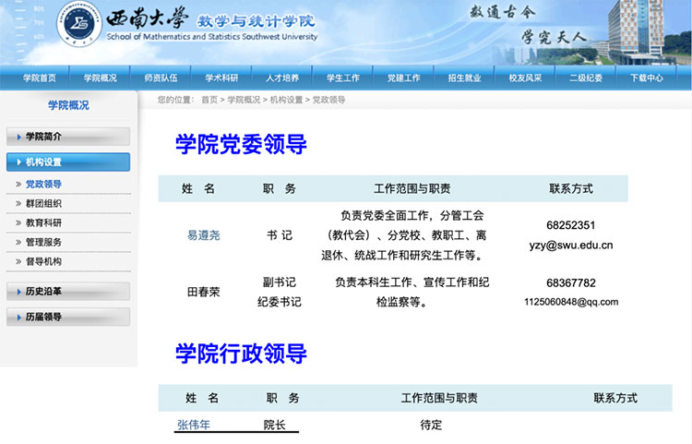
Task: Click the 数学与统计学院 banner title
Action: click(x=256, y=20)
